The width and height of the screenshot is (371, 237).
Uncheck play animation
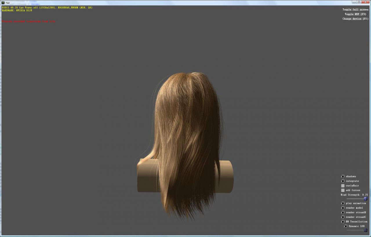[343, 203]
